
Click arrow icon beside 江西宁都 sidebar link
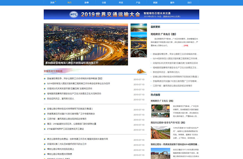[152, 85]
